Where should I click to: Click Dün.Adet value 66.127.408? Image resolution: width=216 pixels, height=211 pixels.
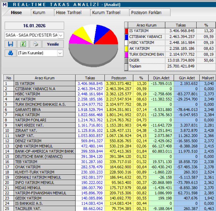pos(162,146)
